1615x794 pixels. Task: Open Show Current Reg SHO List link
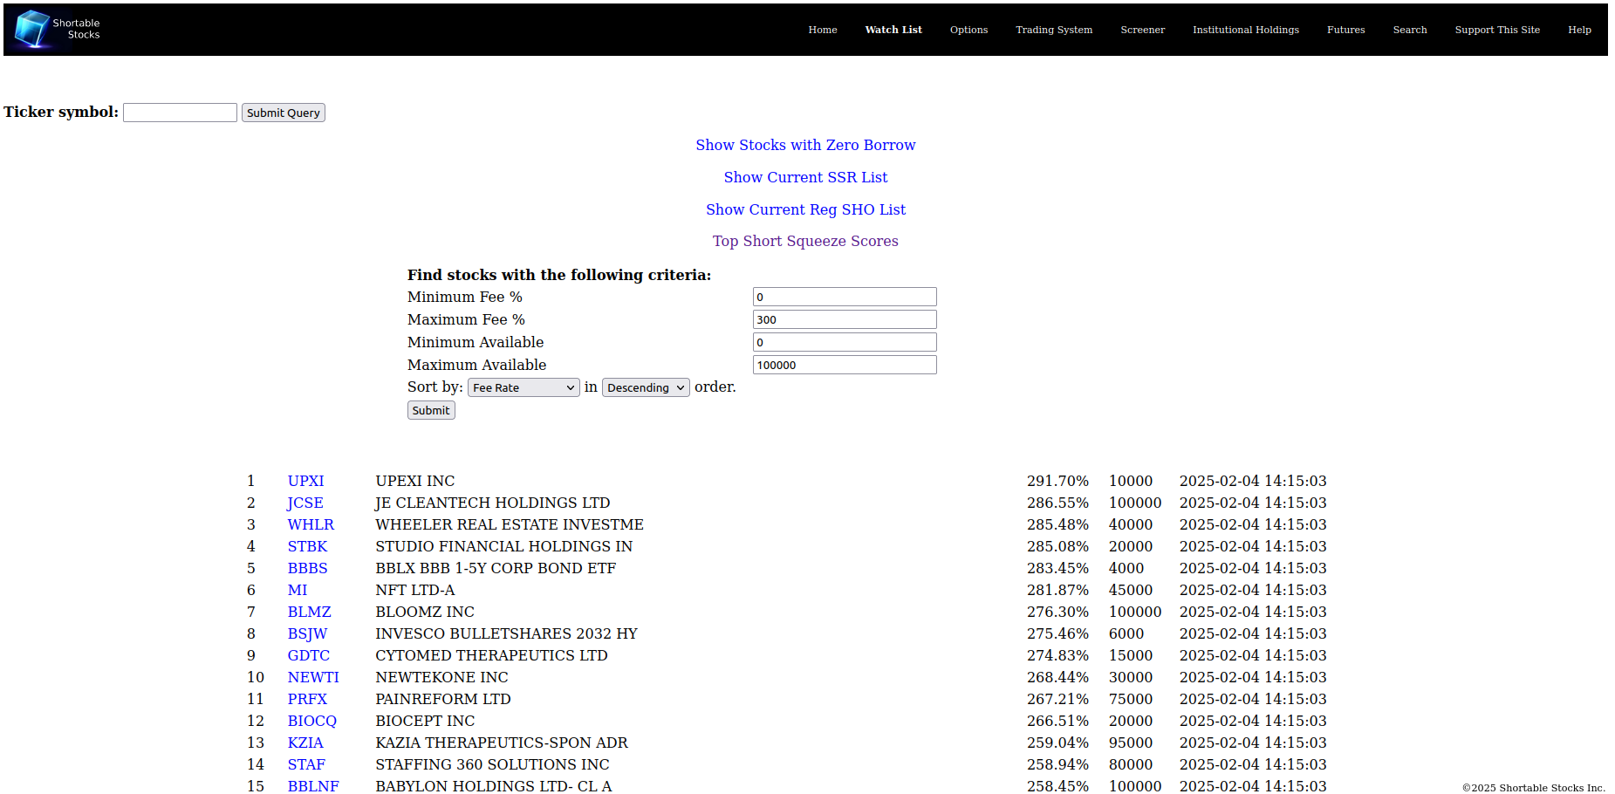click(805, 209)
